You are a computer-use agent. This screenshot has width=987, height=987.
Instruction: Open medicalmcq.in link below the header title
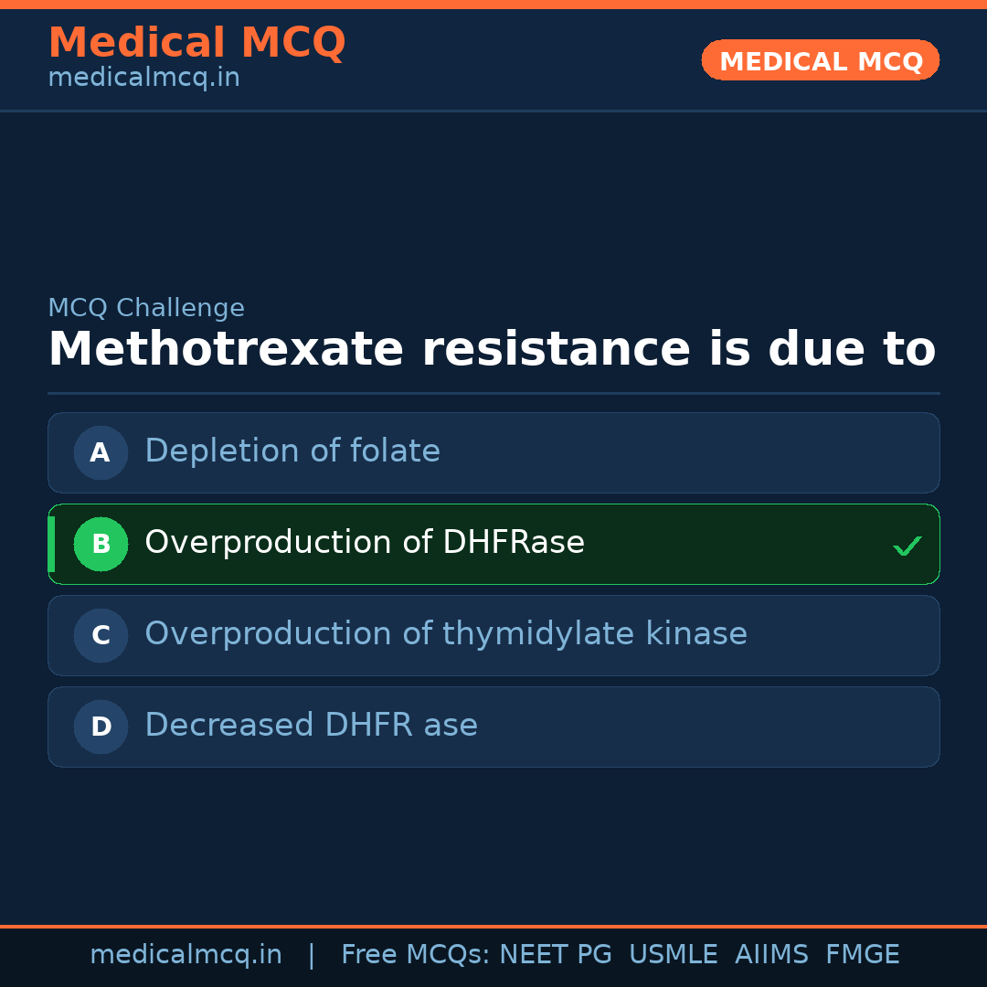143,79
